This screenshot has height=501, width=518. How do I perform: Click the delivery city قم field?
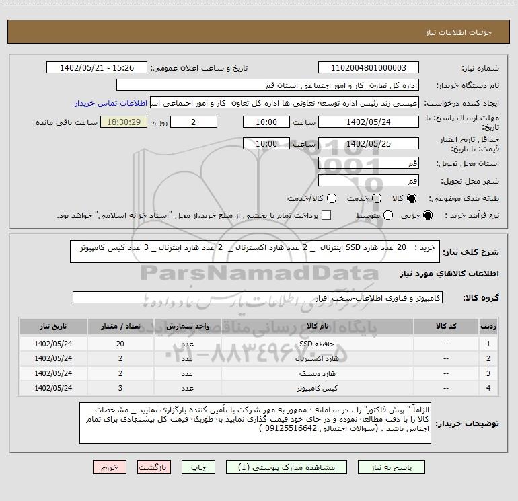coord(369,180)
